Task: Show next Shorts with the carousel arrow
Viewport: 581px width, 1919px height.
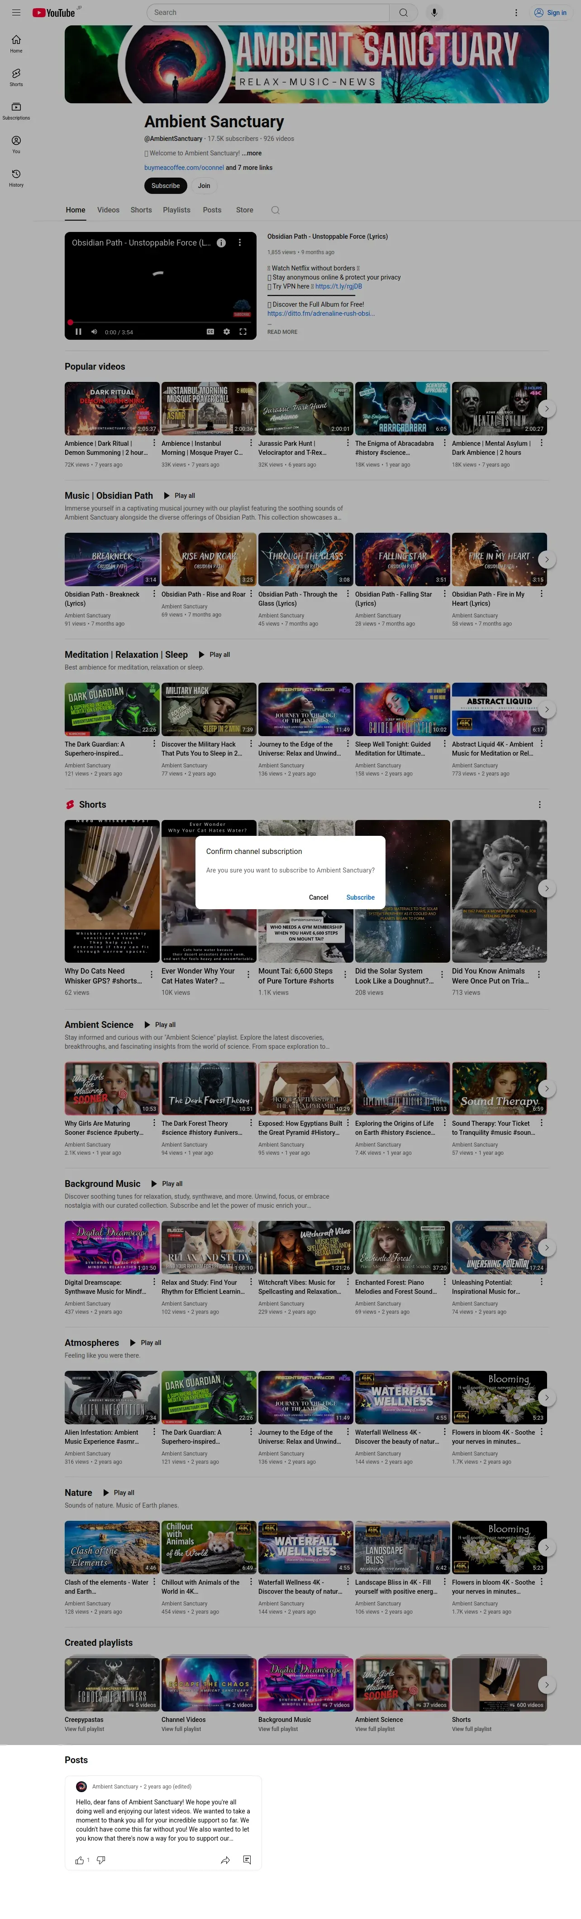Action: 547,888
